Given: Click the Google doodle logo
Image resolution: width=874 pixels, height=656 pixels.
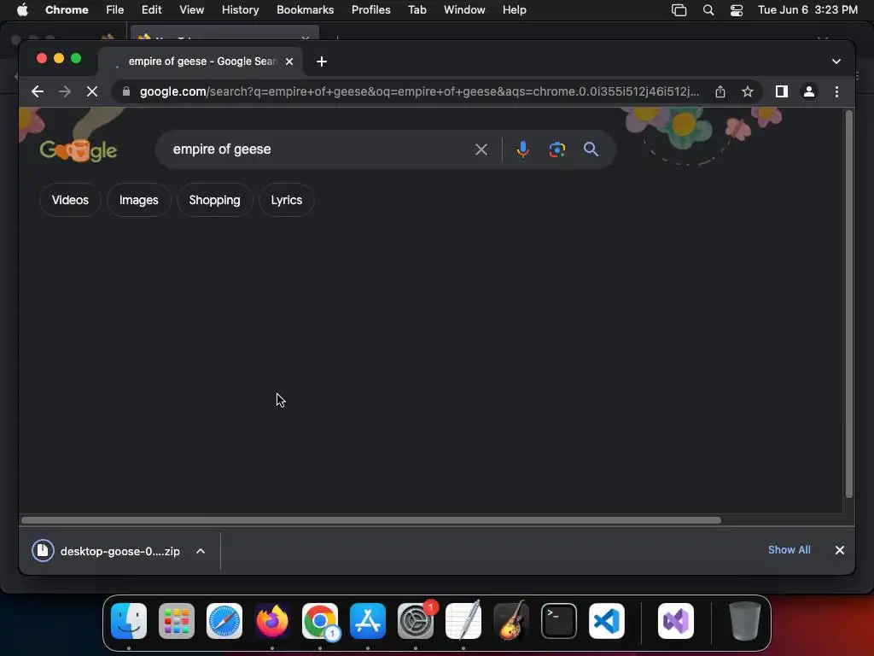Looking at the screenshot, I should [x=79, y=149].
